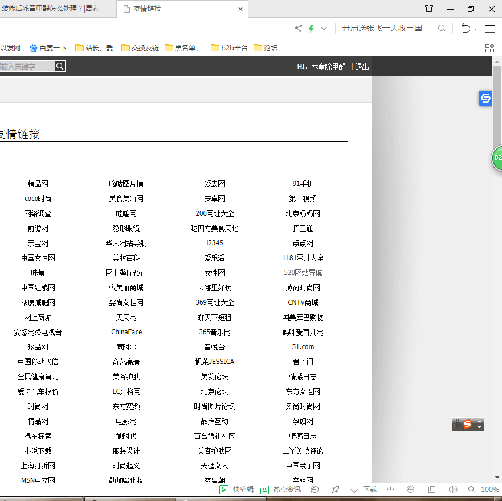Click the share icon in the address bar
Viewport: 502px width, 501px height.
299,28
